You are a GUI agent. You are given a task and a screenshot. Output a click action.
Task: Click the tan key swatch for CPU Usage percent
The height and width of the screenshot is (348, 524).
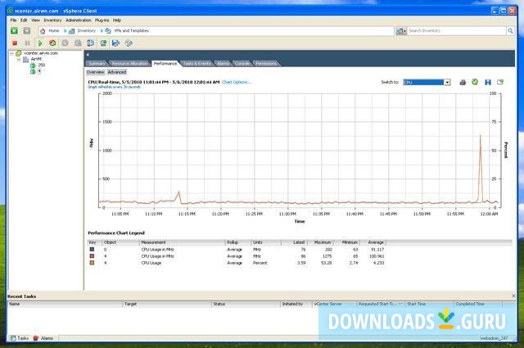pyautogui.click(x=92, y=263)
